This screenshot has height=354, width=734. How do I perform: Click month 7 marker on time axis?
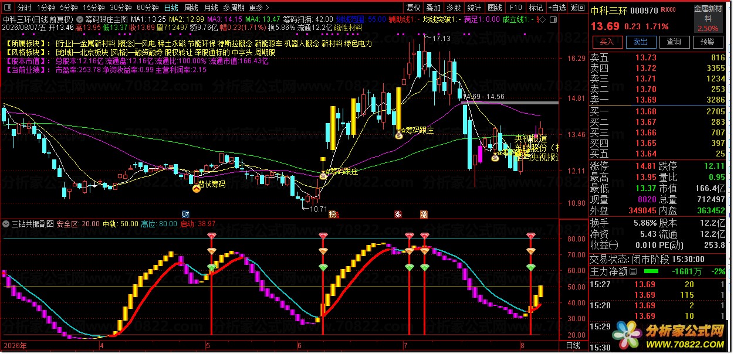coord(405,346)
